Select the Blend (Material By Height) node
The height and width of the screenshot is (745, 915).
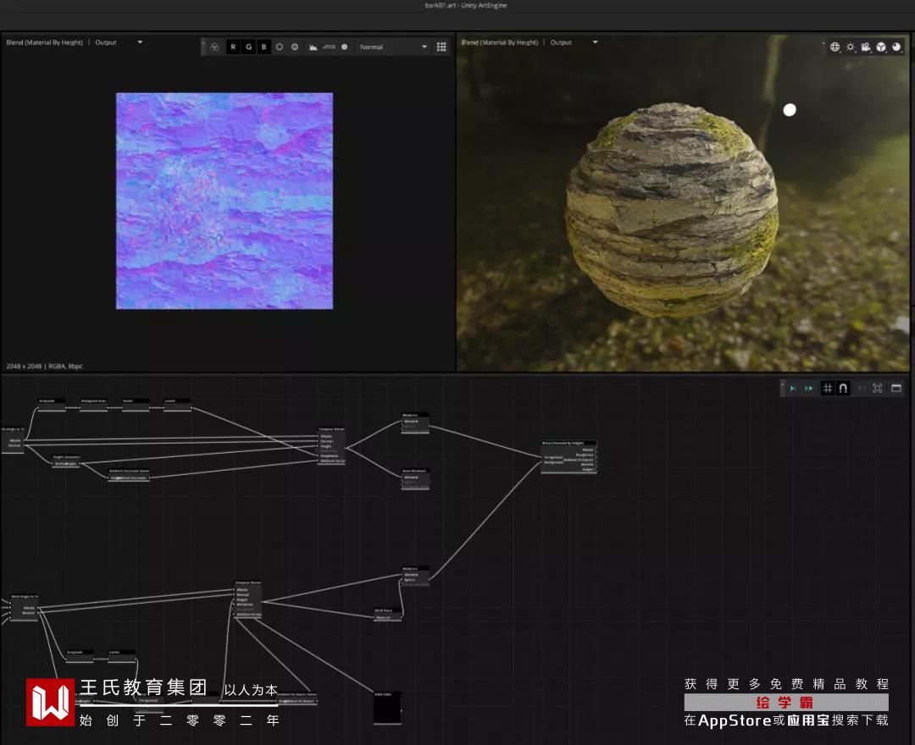coord(569,457)
